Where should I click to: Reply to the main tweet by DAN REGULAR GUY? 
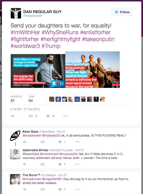pos(13,116)
